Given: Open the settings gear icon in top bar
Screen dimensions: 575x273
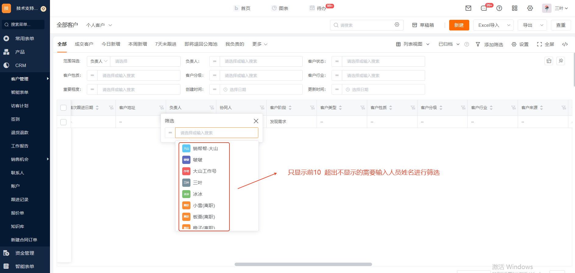Looking at the screenshot, I should (530, 8).
